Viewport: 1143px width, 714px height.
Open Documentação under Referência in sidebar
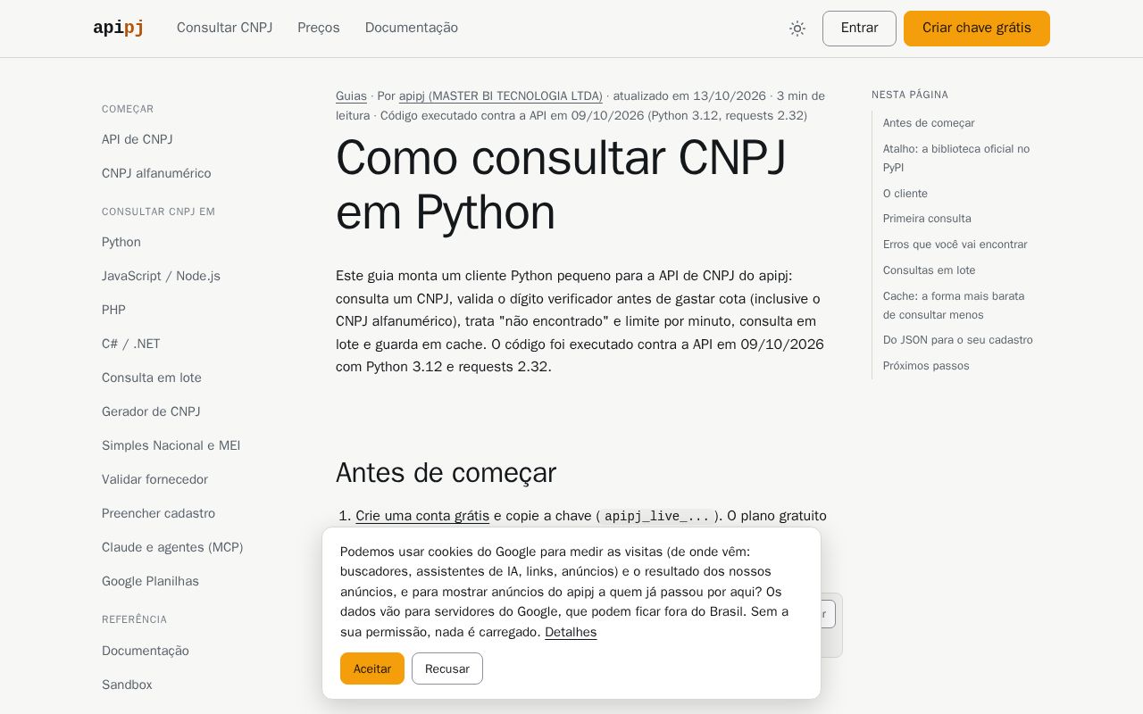click(x=146, y=651)
